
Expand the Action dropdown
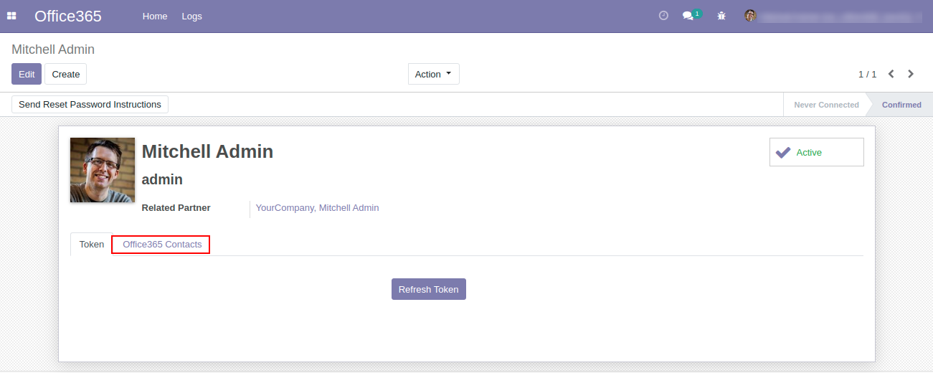point(433,74)
